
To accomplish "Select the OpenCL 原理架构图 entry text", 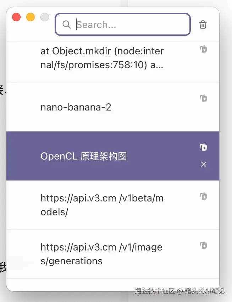I will click(84, 156).
